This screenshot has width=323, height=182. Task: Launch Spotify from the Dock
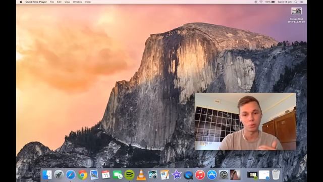click(129, 175)
